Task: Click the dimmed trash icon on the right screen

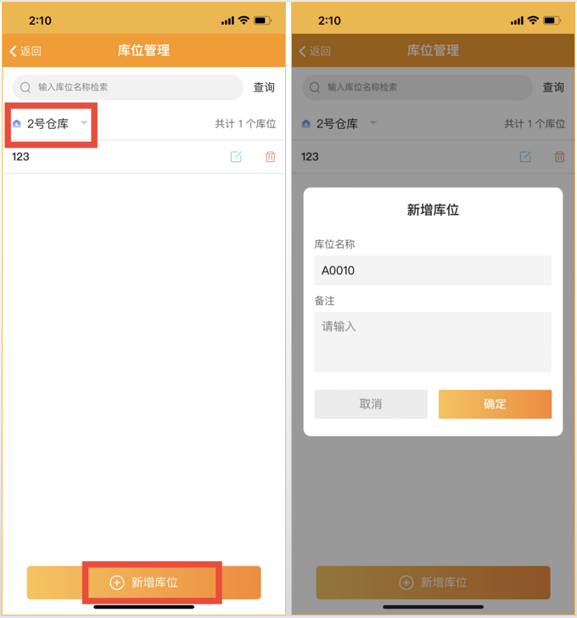Action: pos(560,156)
